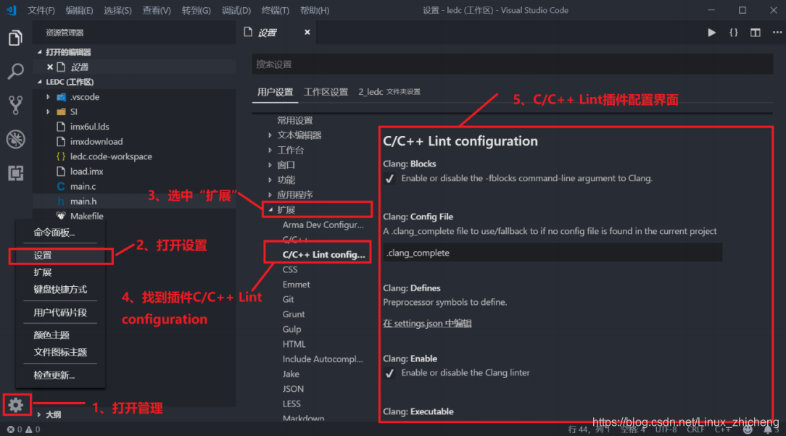Collapse the 打开的编辑器 section
786x436 pixels.
click(40, 51)
